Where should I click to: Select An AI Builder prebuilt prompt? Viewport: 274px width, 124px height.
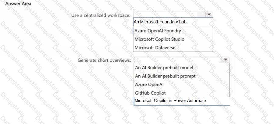click(165, 76)
